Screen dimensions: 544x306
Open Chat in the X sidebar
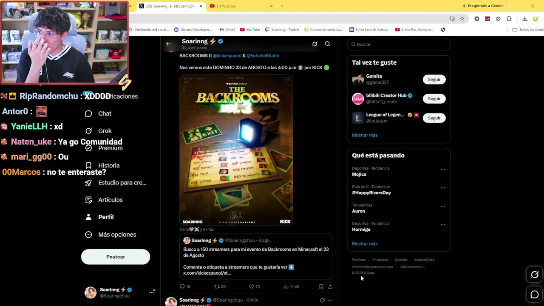(98, 113)
